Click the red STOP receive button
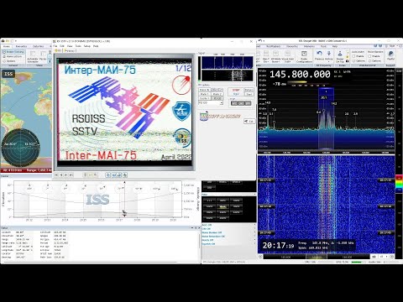 coord(236,90)
